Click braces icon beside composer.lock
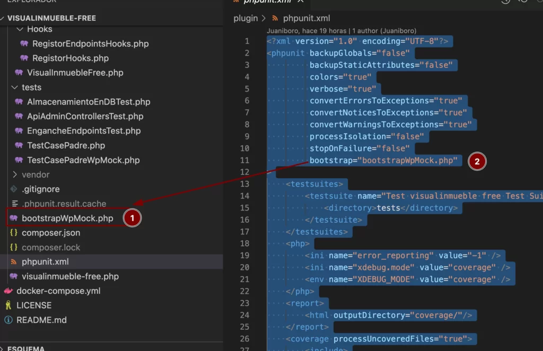Screen dimensions: 543x351 point(13,247)
